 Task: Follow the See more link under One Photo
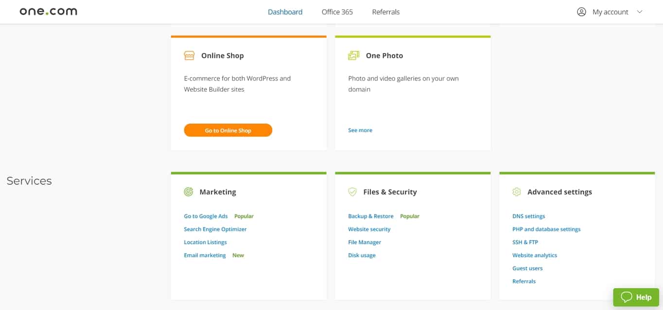coord(360,131)
